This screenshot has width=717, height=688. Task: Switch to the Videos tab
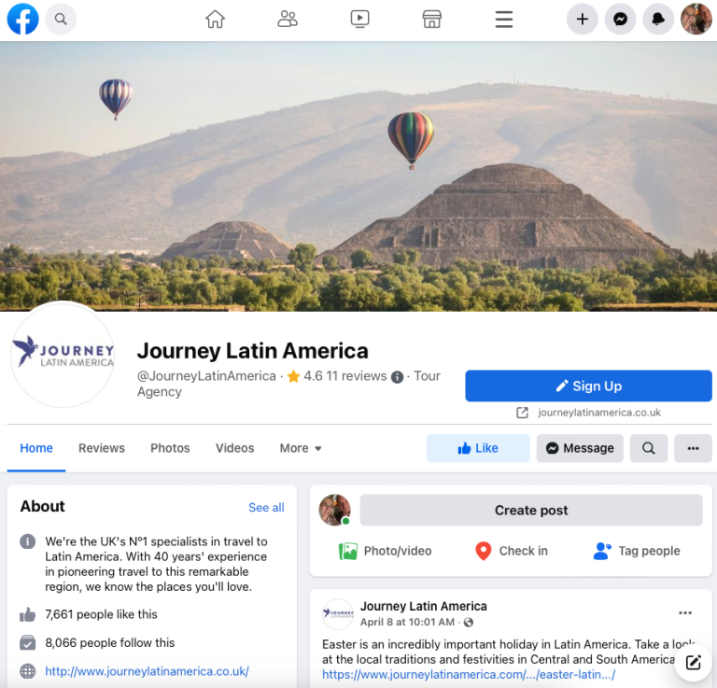click(x=234, y=448)
